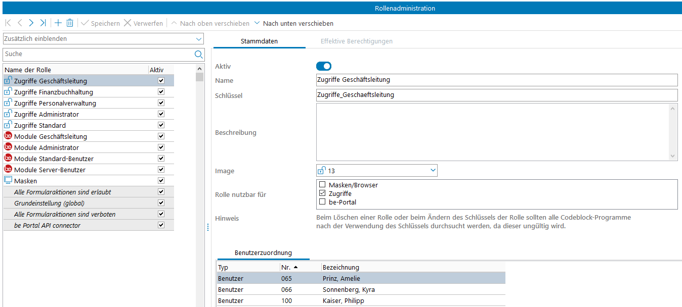Switch to Effektive Berechtigungen tab

(356, 41)
